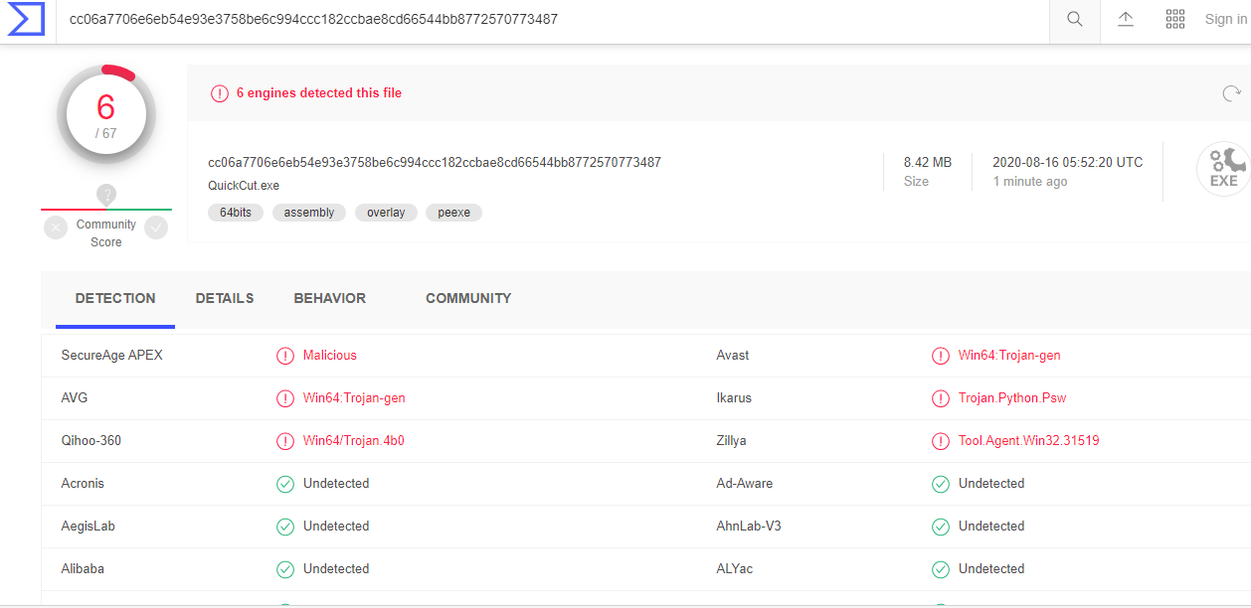The image size is (1251, 608).
Task: Click the upload file icon
Action: pos(1126,20)
